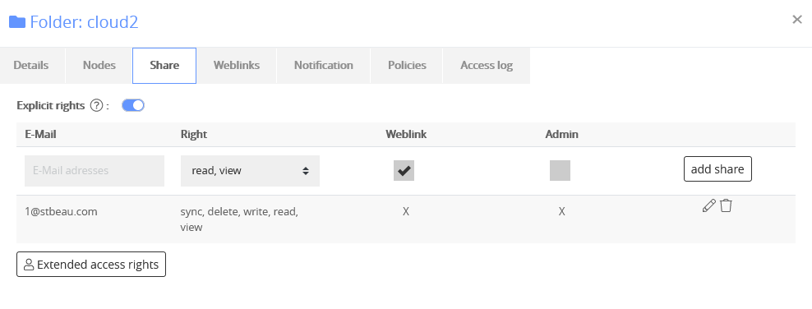This screenshot has height=309, width=812.
Task: Click the Folder: cloud2 title text
Action: pos(85,22)
